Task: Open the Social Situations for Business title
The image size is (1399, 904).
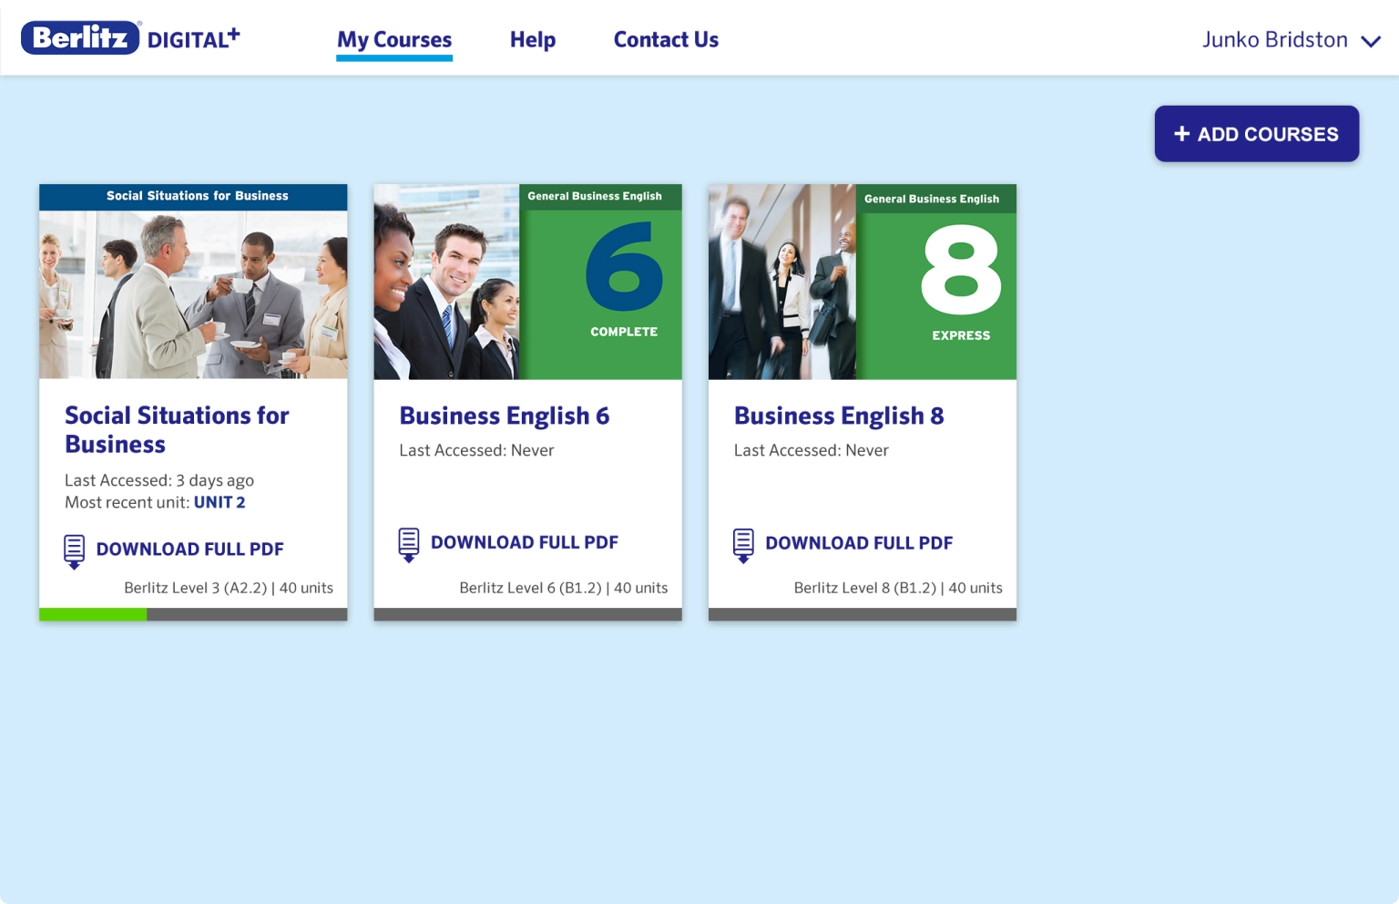Action: [x=177, y=429]
